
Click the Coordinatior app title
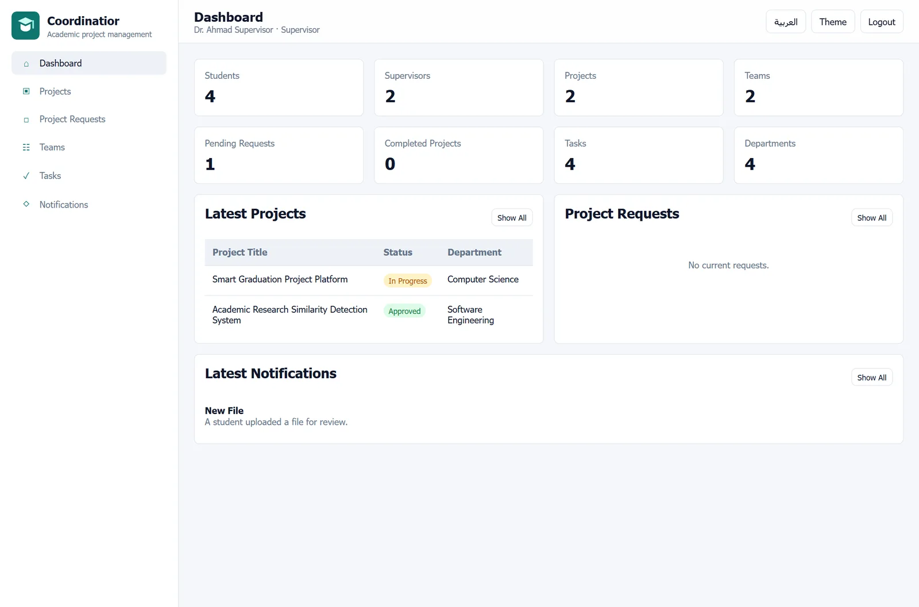click(x=83, y=21)
